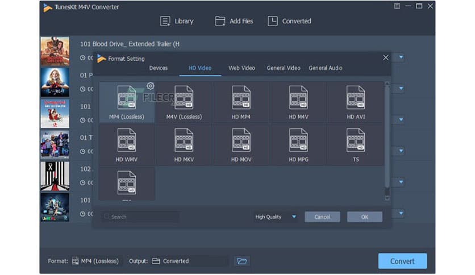Click the TunesKit app logo
The image size is (475, 275).
[x=48, y=7]
